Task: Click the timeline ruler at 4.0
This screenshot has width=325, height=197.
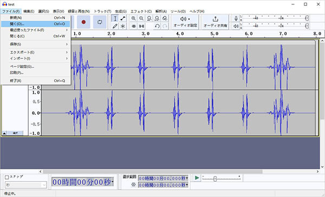Action: point(180,34)
